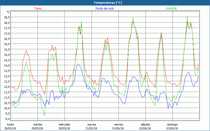This screenshot has height=131, width=210.
Task: Click the '16,5' y-axis value
Action: pos(7,39)
